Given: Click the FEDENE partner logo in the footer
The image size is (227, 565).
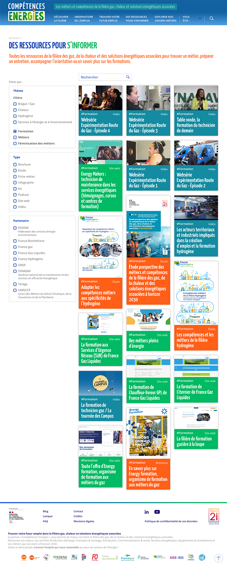Looking at the screenshot, I should pyautogui.click(x=60, y=557).
